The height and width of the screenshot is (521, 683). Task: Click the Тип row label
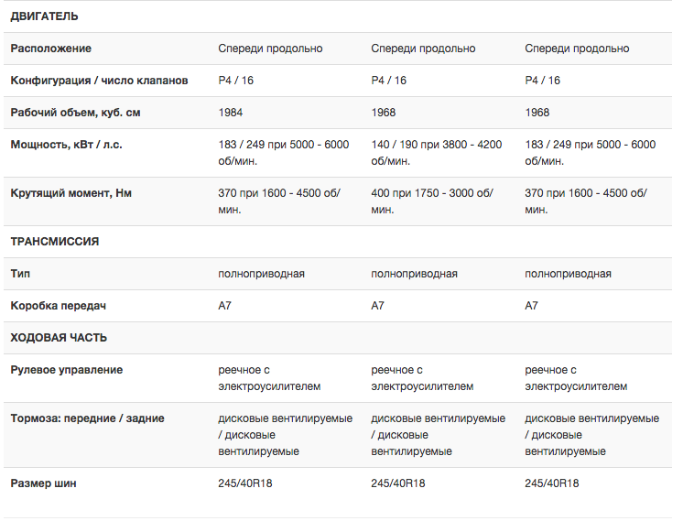coord(20,274)
